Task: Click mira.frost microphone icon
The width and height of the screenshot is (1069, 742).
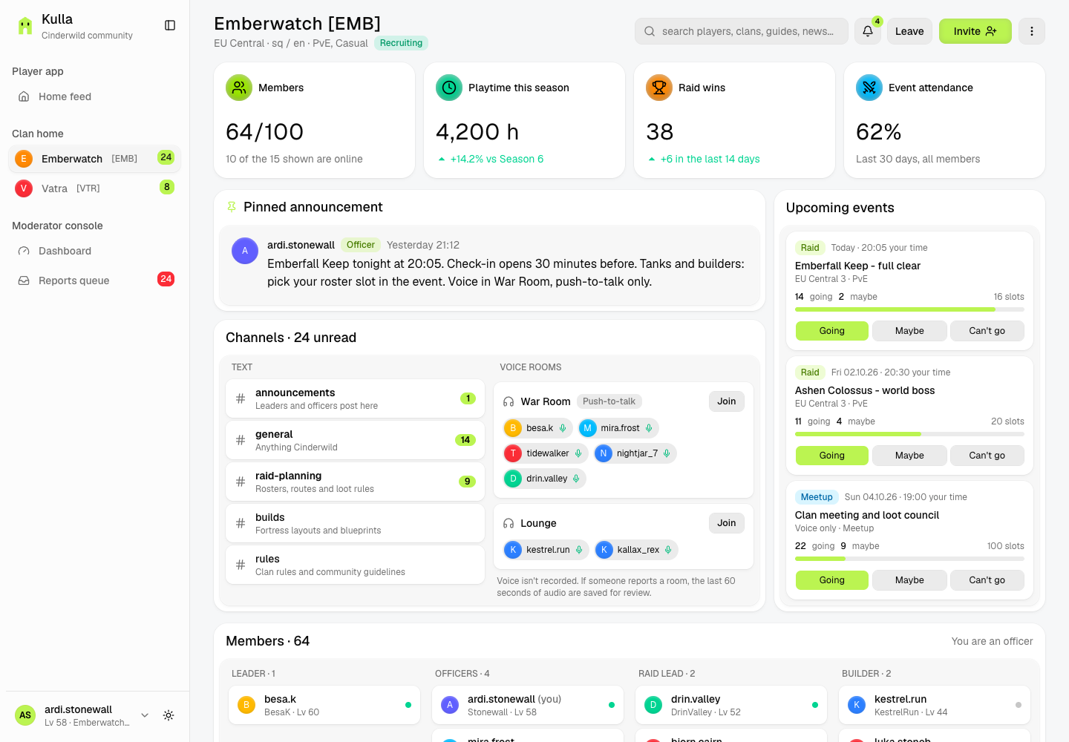Action: pyautogui.click(x=649, y=428)
